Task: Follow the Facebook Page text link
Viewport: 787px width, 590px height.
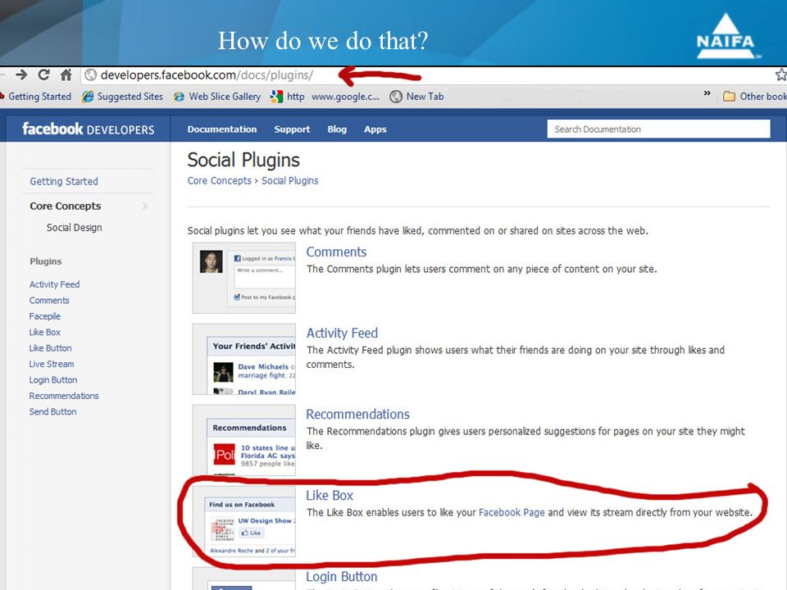Action: click(512, 513)
